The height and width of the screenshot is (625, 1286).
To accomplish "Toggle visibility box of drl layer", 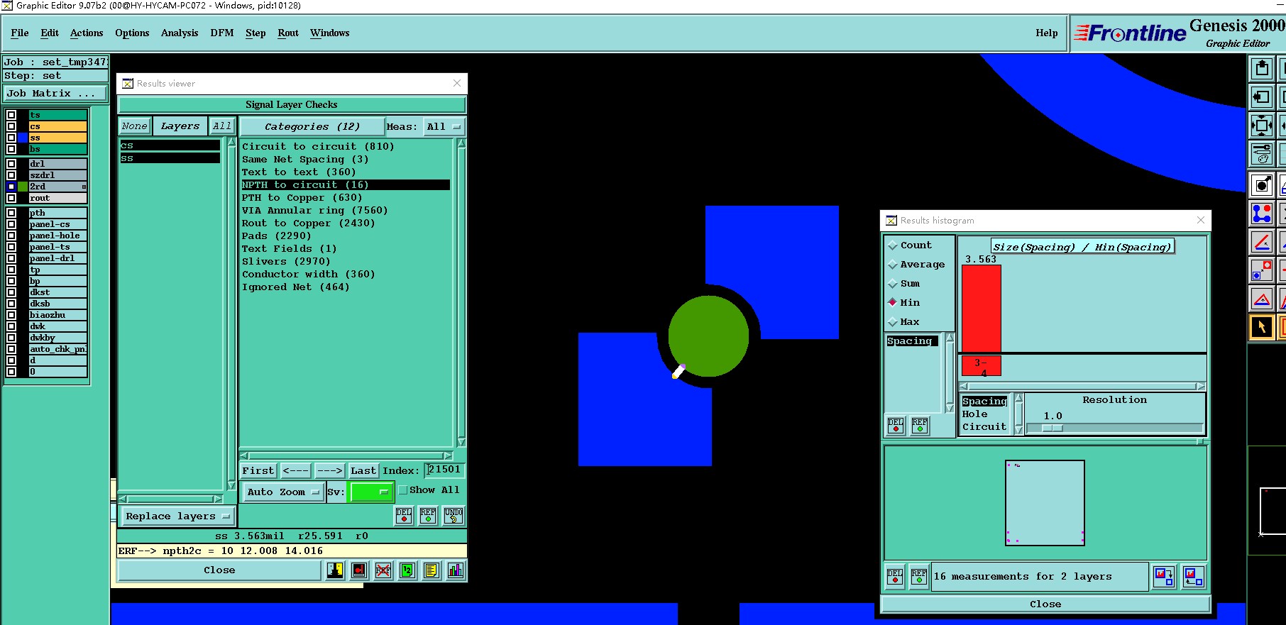I will click(x=11, y=164).
